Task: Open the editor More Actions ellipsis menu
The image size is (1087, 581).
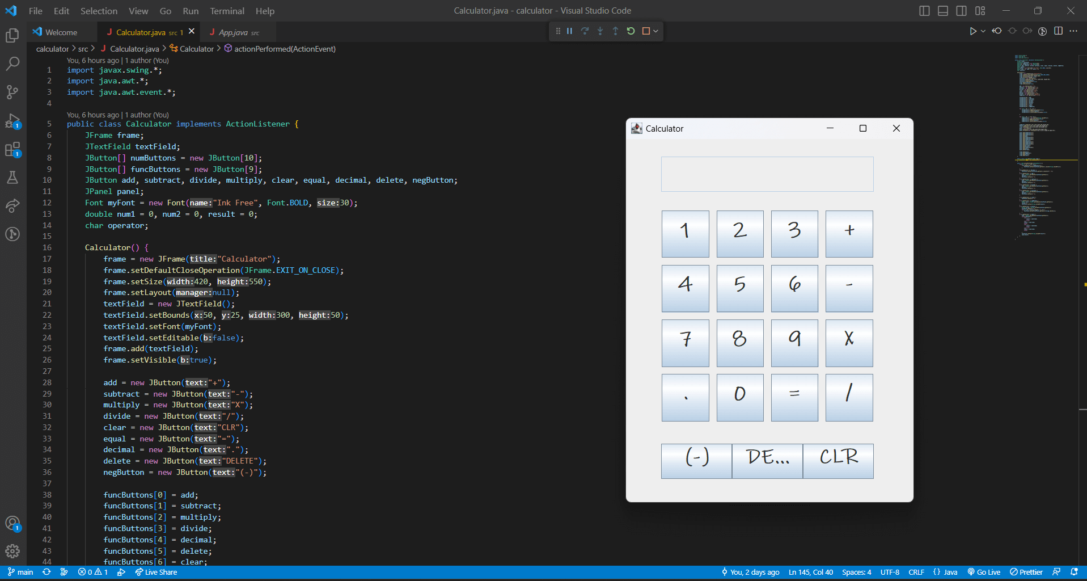Action: point(1073,31)
